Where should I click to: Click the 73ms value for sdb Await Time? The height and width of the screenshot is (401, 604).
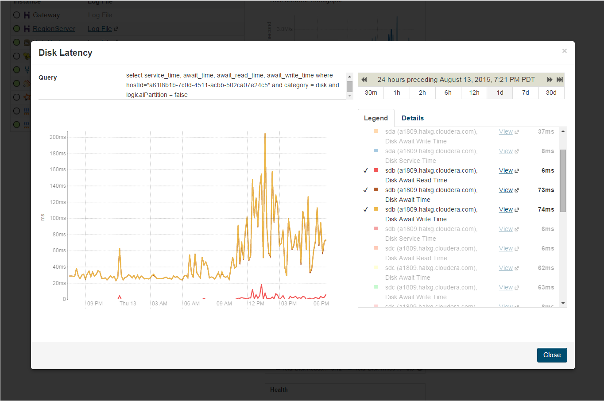pyautogui.click(x=546, y=190)
